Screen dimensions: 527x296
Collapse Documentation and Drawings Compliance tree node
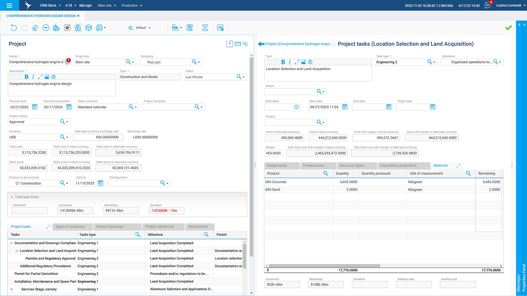(x=12, y=243)
